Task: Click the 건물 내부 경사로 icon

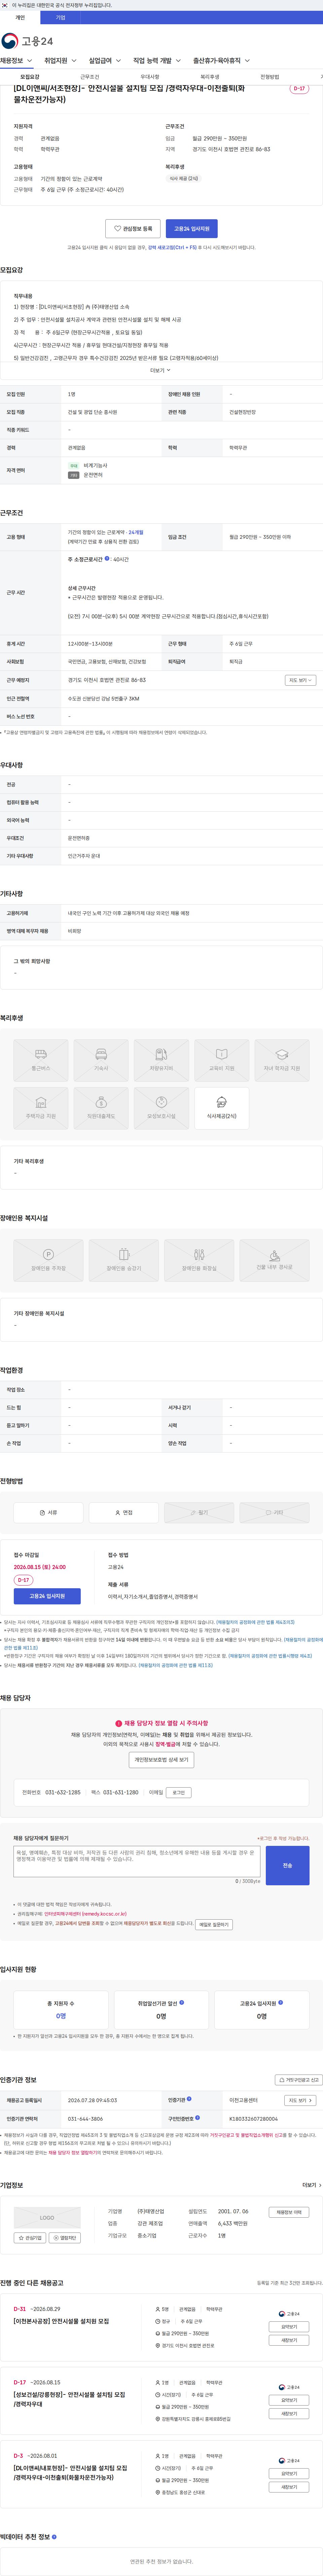Action: point(274,1260)
